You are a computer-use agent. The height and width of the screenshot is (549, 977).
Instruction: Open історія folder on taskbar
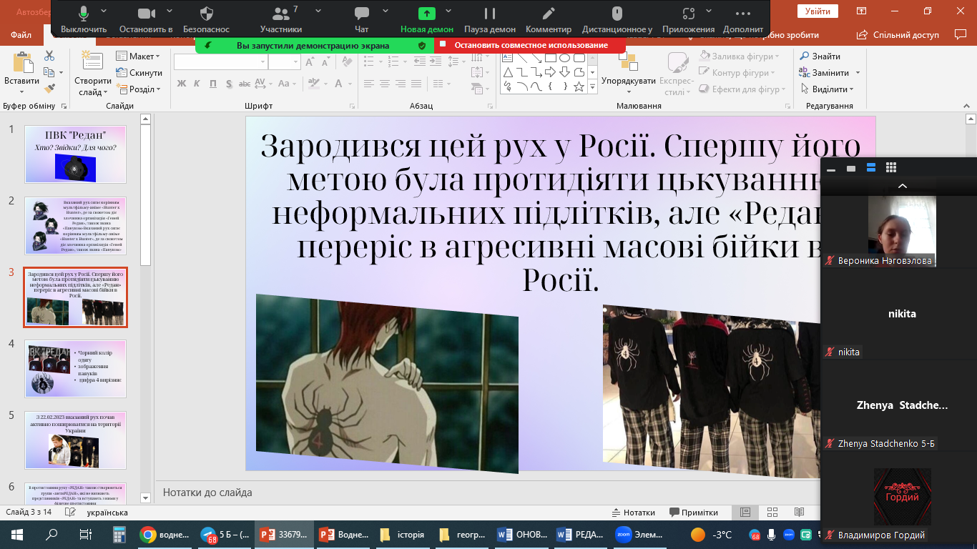pos(402,535)
